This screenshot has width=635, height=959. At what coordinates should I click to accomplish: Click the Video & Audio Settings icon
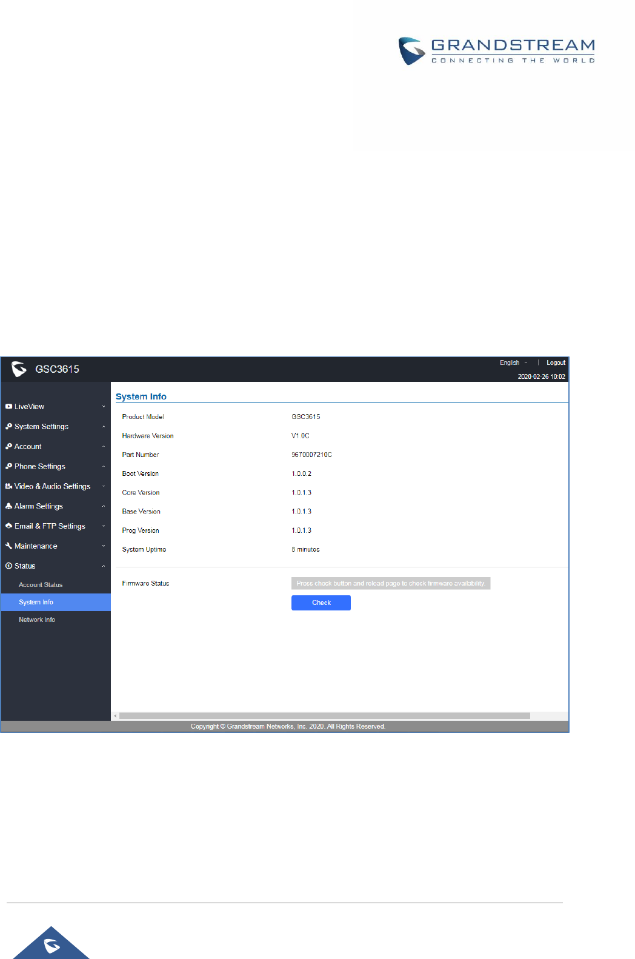coord(8,487)
